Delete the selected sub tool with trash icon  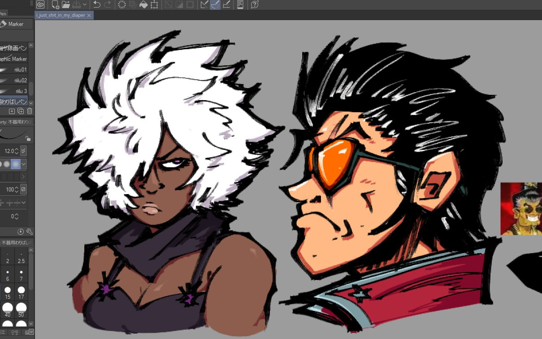point(30,111)
